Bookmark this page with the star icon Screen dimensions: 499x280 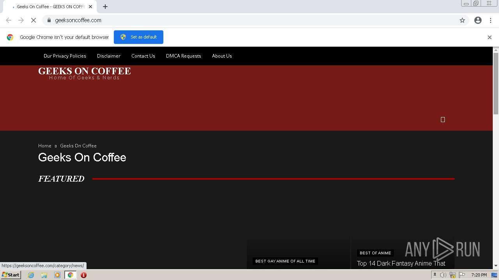pyautogui.click(x=462, y=20)
